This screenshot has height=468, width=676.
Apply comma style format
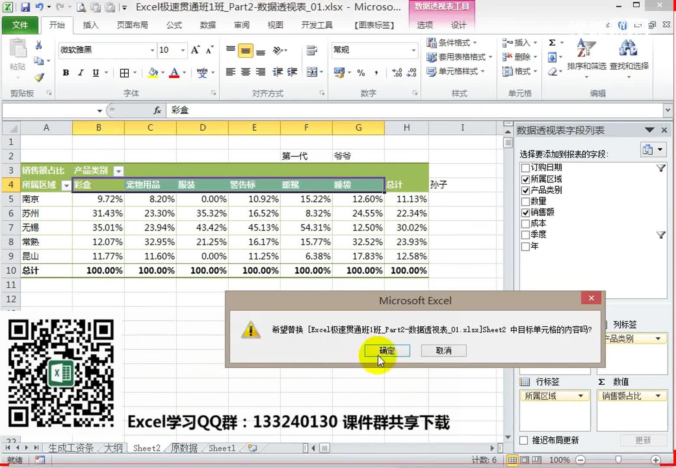coord(376,73)
